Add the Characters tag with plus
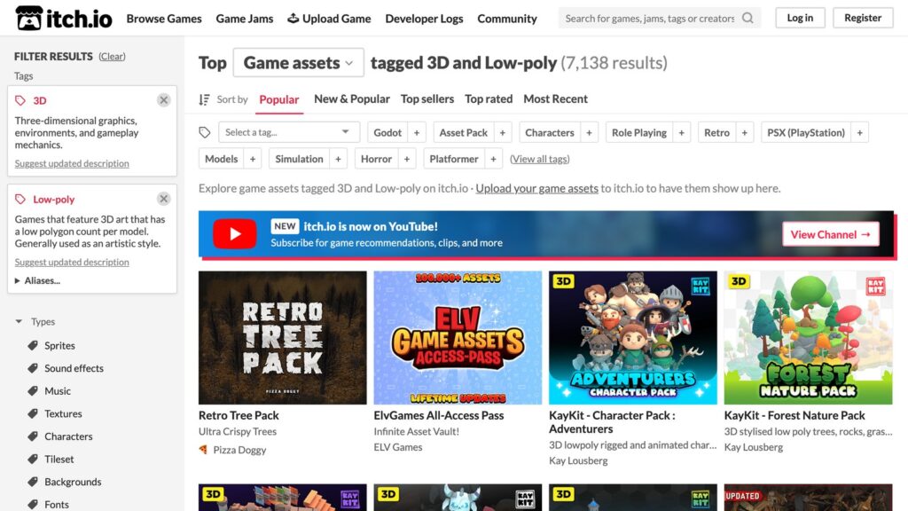 [589, 133]
